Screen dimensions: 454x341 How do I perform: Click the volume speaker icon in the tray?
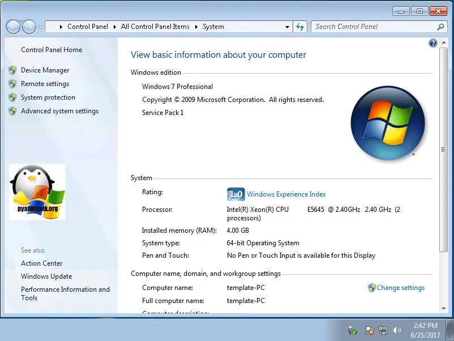[x=397, y=330]
